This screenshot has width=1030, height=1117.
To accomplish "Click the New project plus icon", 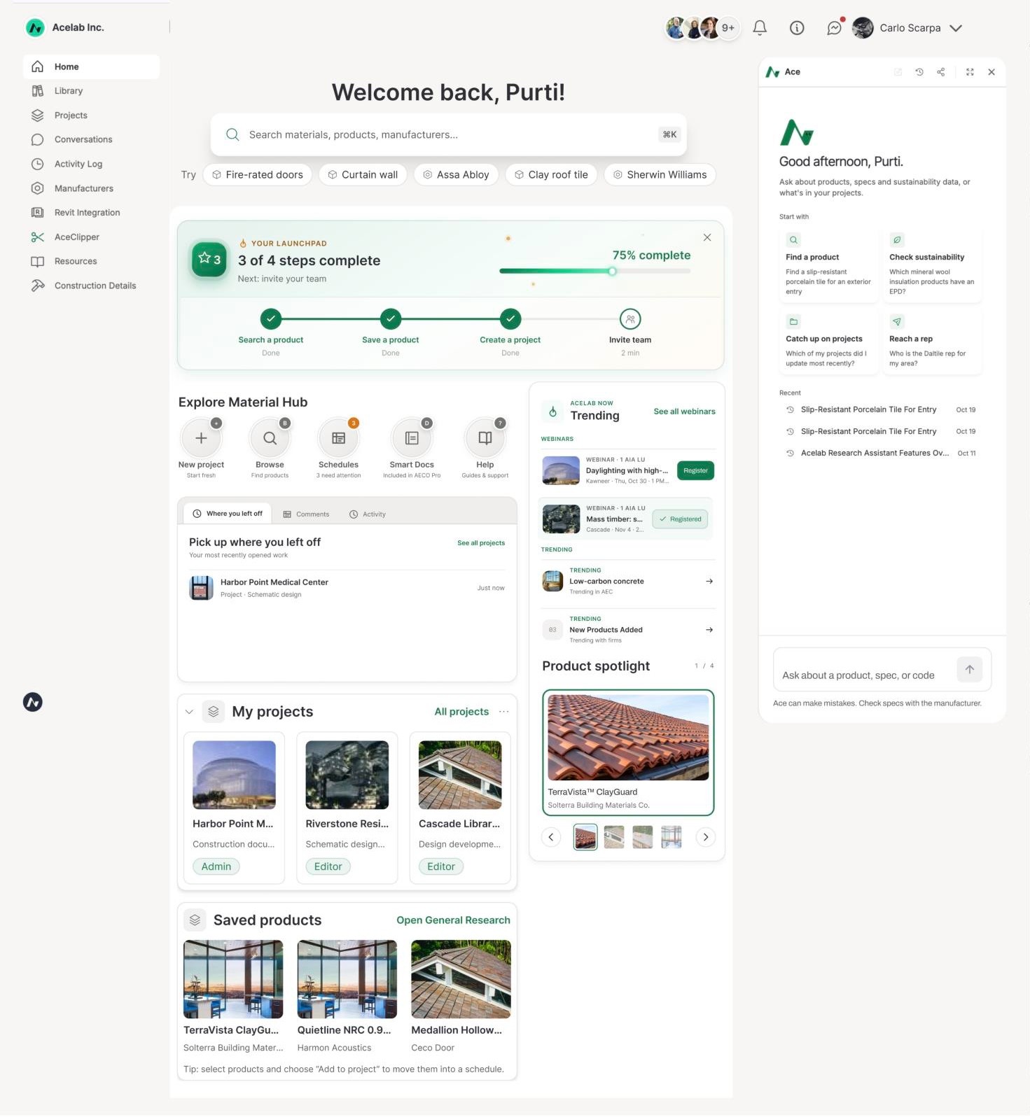I will [201, 438].
